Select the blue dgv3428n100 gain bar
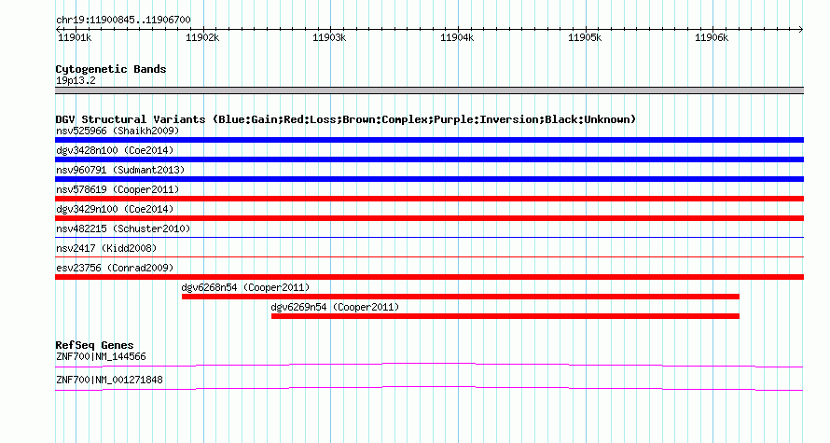The height and width of the screenshot is (443, 830). [429, 159]
